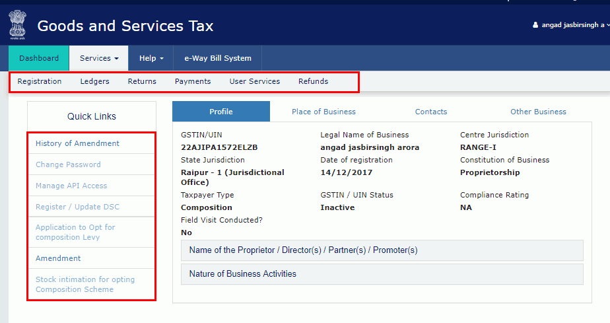Image resolution: width=610 pixels, height=323 pixels.
Task: Open the Returns submenu
Action: click(142, 81)
